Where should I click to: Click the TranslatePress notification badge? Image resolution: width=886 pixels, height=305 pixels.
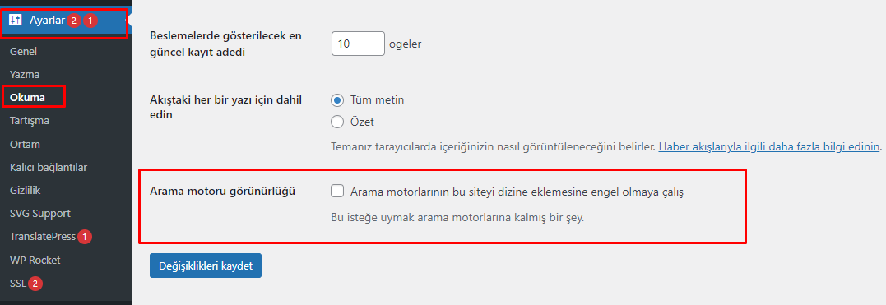tap(85, 238)
